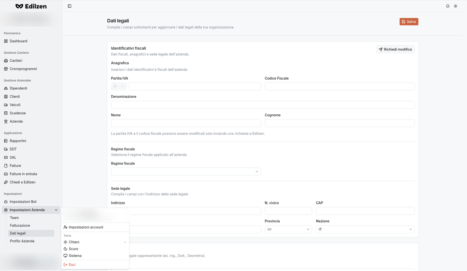The height and width of the screenshot is (271, 467).
Task: Click the Salva button
Action: 409,22
